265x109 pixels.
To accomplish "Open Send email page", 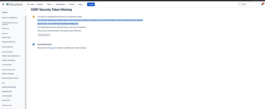I will pos(6,100).
